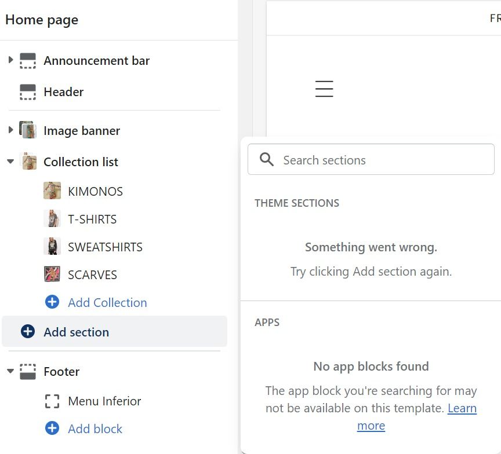Viewport: 501px width, 454px height.
Task: Collapse the Footer section
Action: tap(10, 371)
